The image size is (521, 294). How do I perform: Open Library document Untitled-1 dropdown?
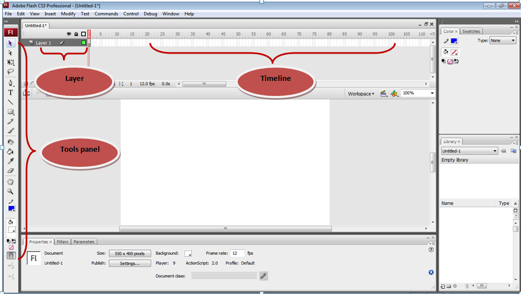coord(469,151)
